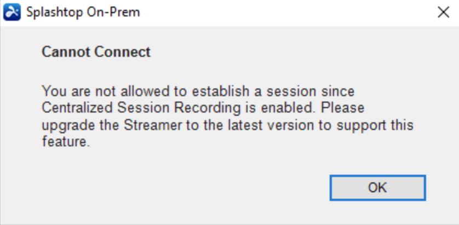Click the Splashtop logo icon in title bar

12,12
